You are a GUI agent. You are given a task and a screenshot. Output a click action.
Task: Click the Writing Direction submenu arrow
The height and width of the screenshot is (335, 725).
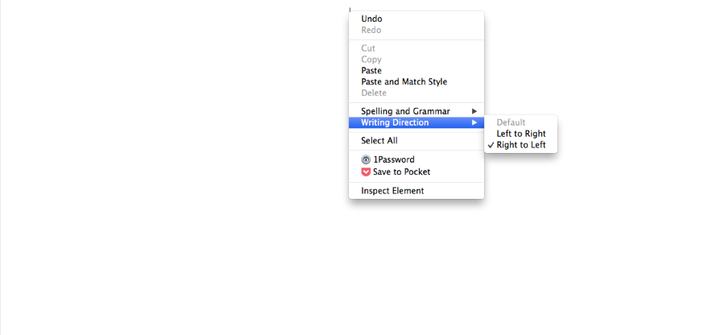click(474, 122)
